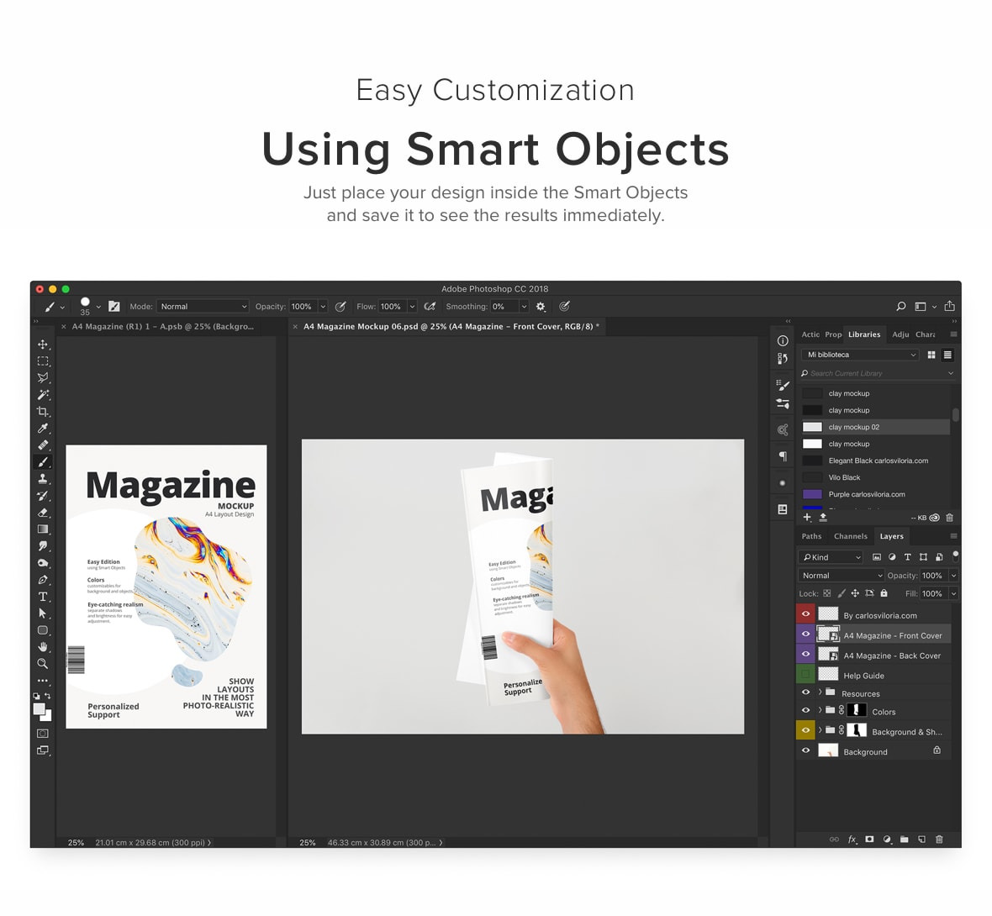
Task: Hide the A4 Magazine - Back Cover layer
Action: (805, 654)
